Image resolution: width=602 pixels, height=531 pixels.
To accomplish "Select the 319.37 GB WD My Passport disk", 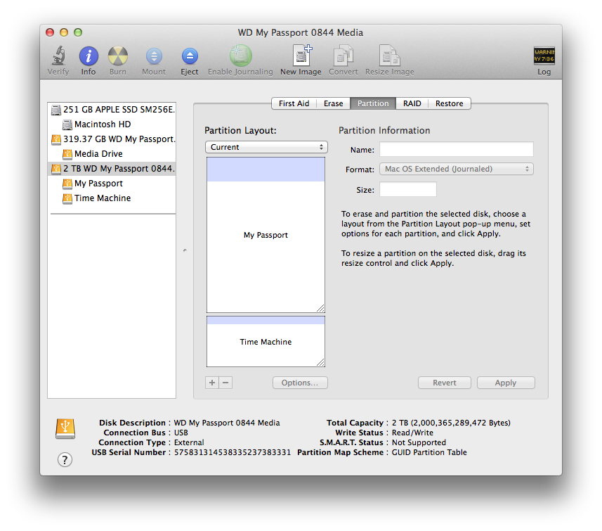I will click(x=112, y=139).
